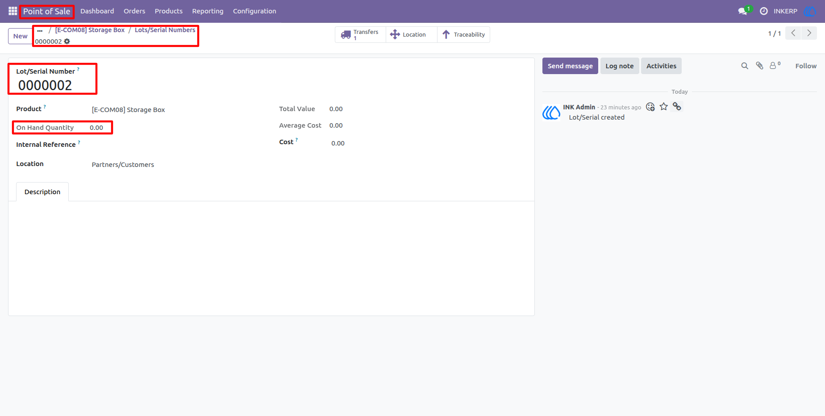
Task: Click the gear actions icon beside 0000002
Action: point(67,42)
